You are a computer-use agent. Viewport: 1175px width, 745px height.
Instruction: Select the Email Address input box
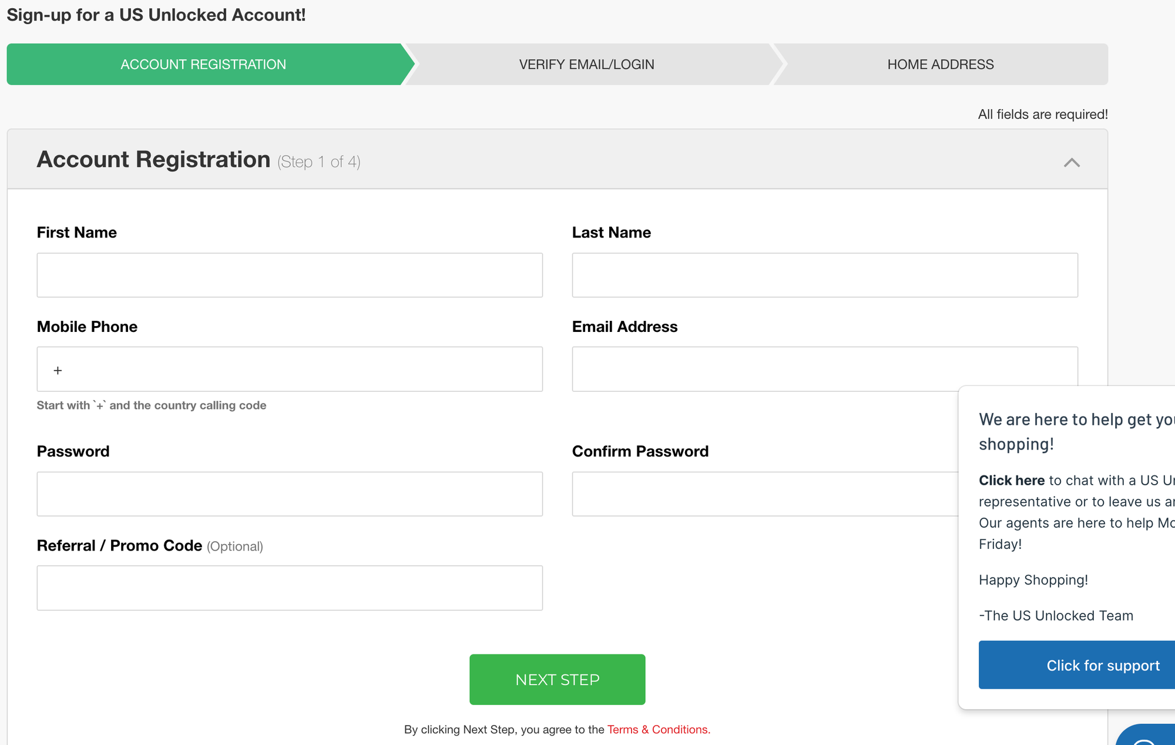point(764,369)
